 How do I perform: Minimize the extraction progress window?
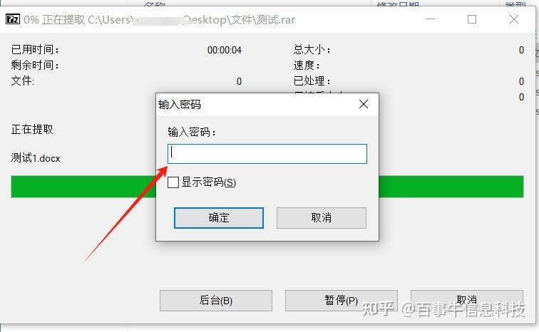[431, 19]
